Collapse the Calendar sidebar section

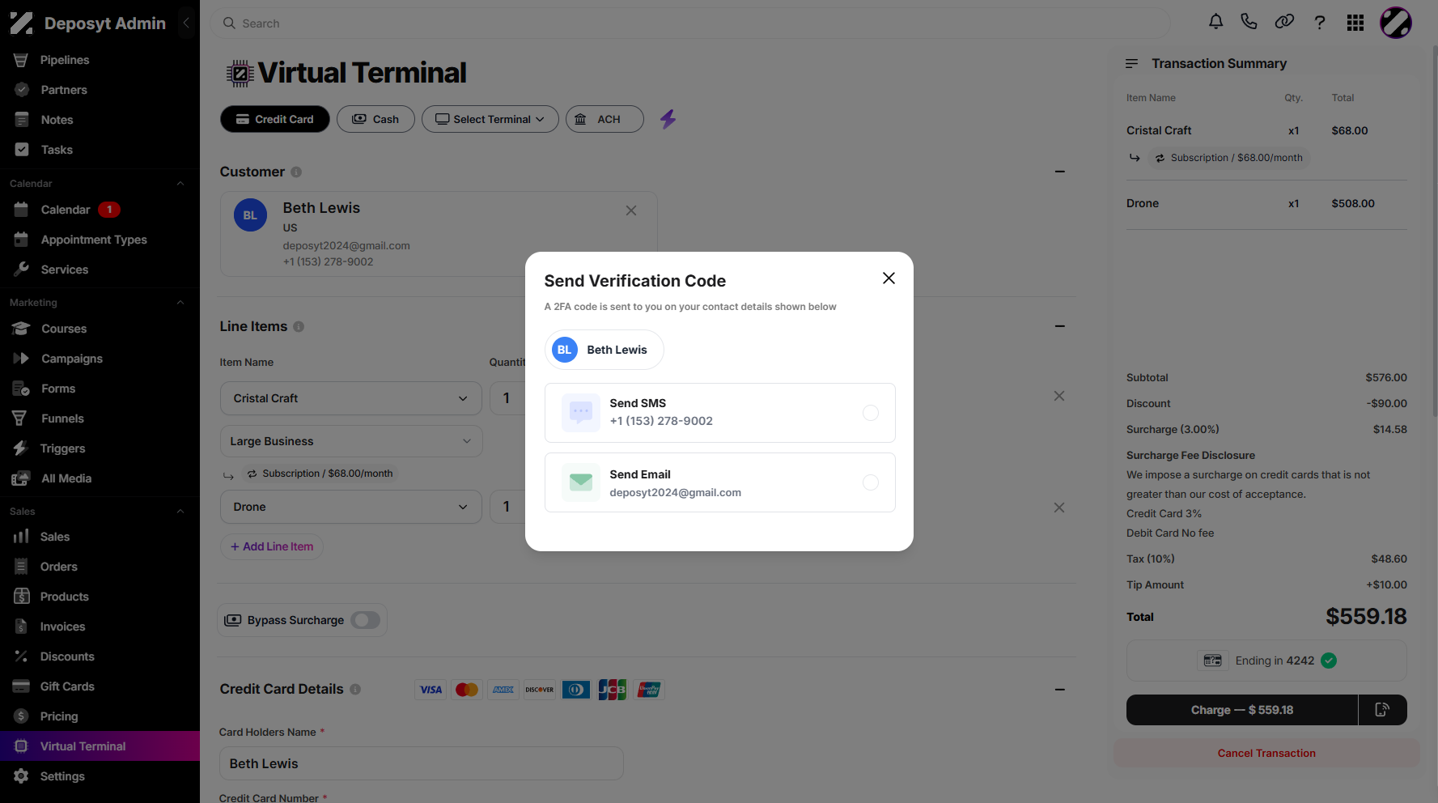[x=180, y=184]
